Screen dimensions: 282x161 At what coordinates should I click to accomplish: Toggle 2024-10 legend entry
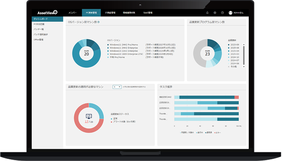coord(234,57)
